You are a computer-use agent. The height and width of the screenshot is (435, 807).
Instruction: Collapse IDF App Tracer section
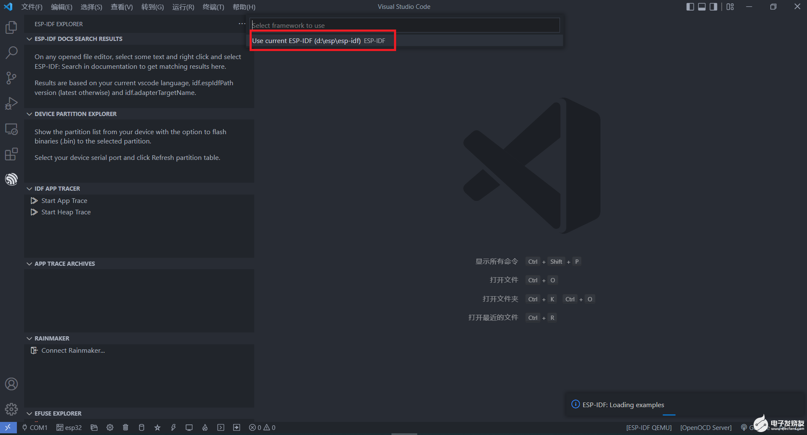click(139, 189)
